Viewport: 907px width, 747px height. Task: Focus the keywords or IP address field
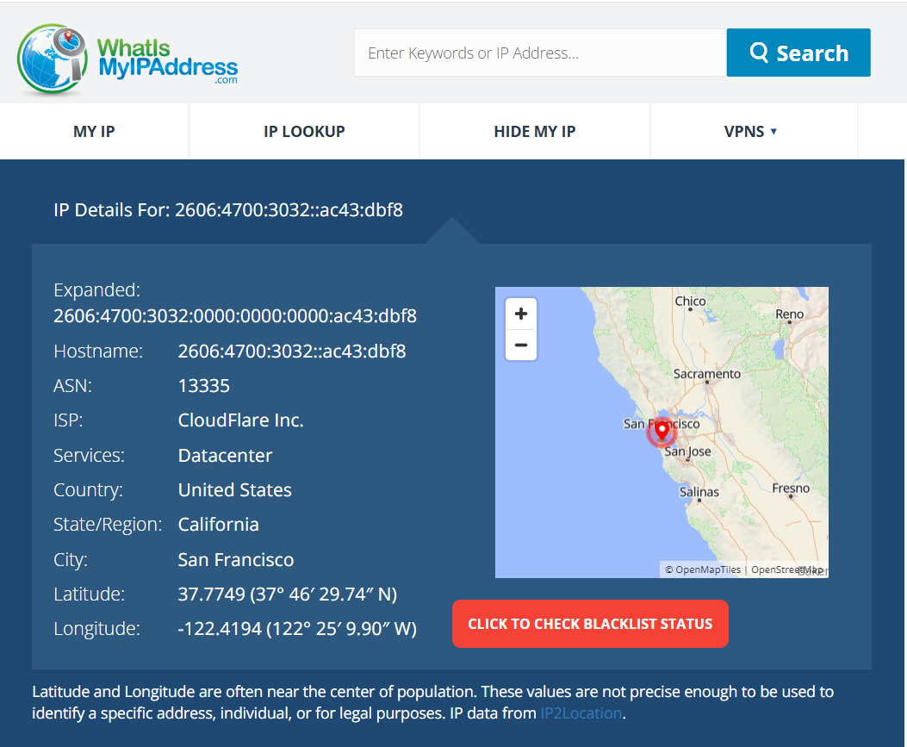(x=540, y=53)
